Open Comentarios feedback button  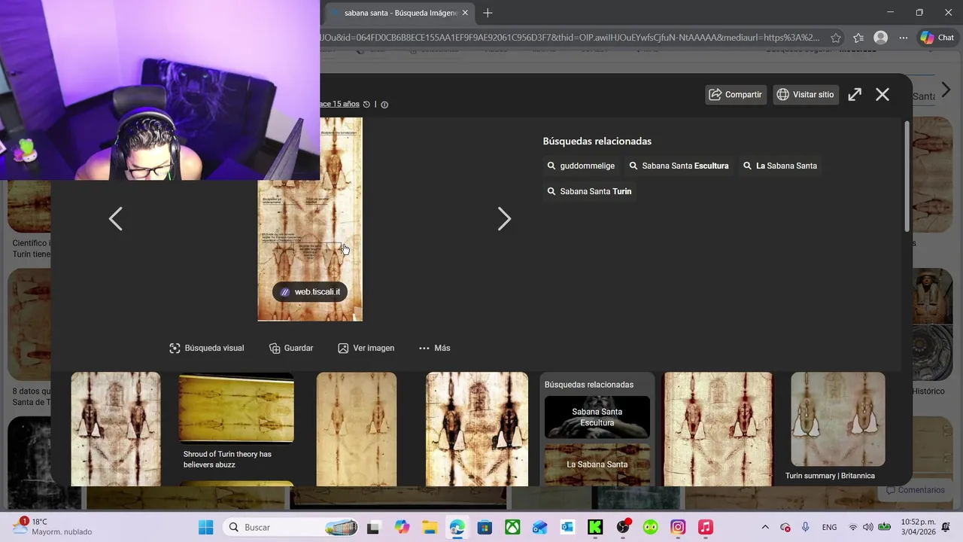coord(915,490)
